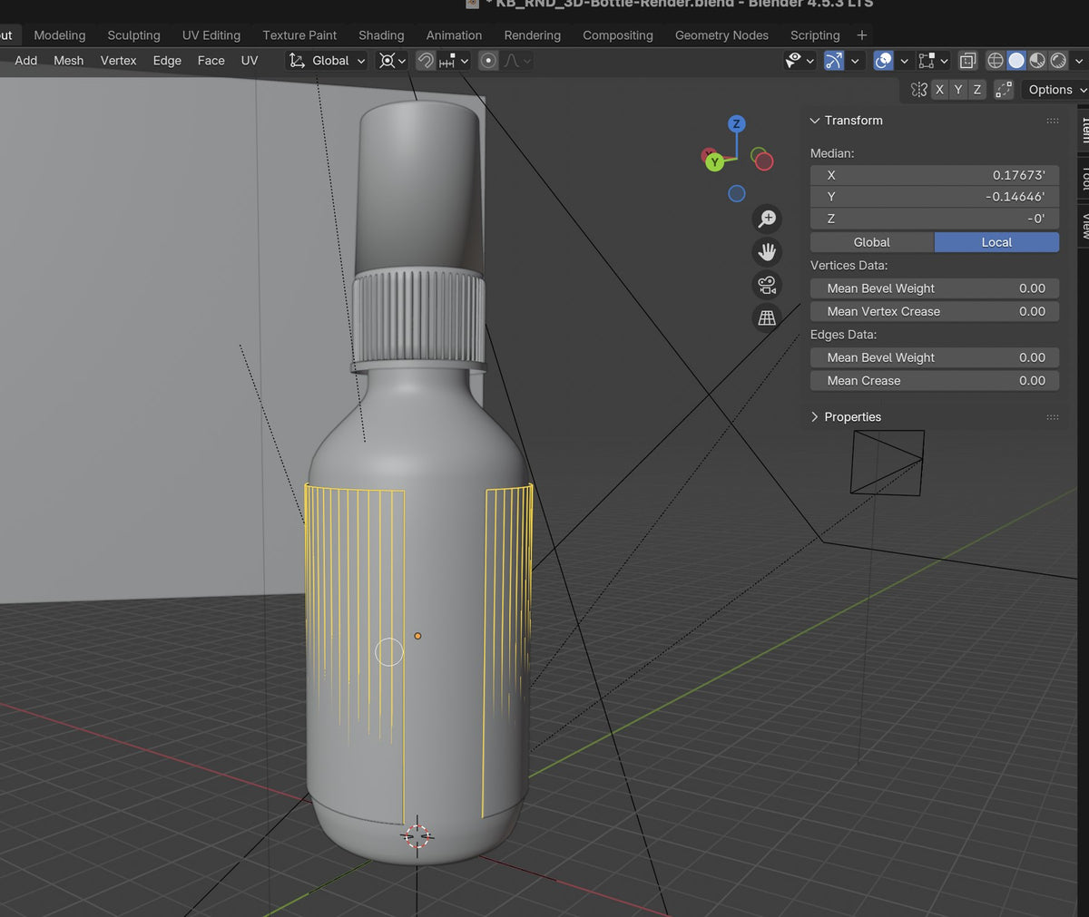Viewport: 1089px width, 917px height.
Task: Open the Geometry Nodes workspace
Action: pyautogui.click(x=721, y=35)
